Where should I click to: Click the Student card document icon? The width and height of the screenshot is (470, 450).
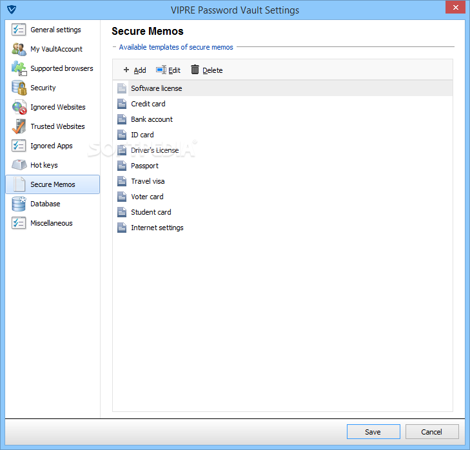click(x=122, y=212)
